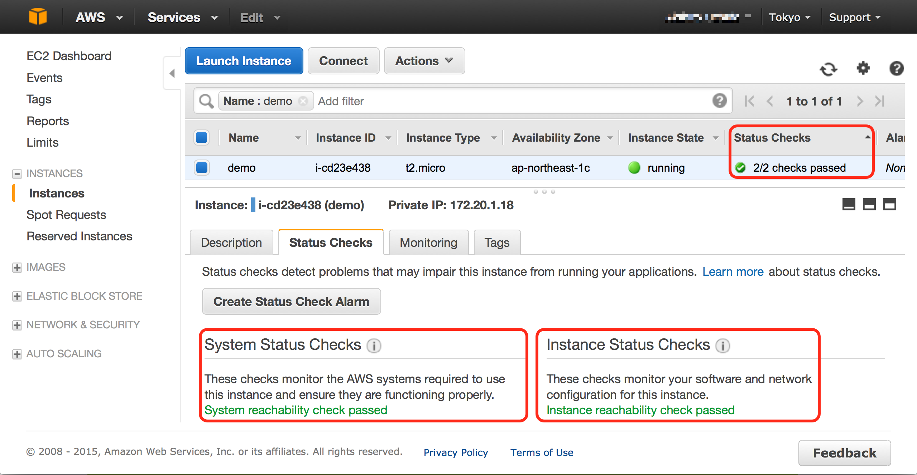The width and height of the screenshot is (917, 475).
Task: Minimize details pane to smallest layout
Action: coord(849,204)
